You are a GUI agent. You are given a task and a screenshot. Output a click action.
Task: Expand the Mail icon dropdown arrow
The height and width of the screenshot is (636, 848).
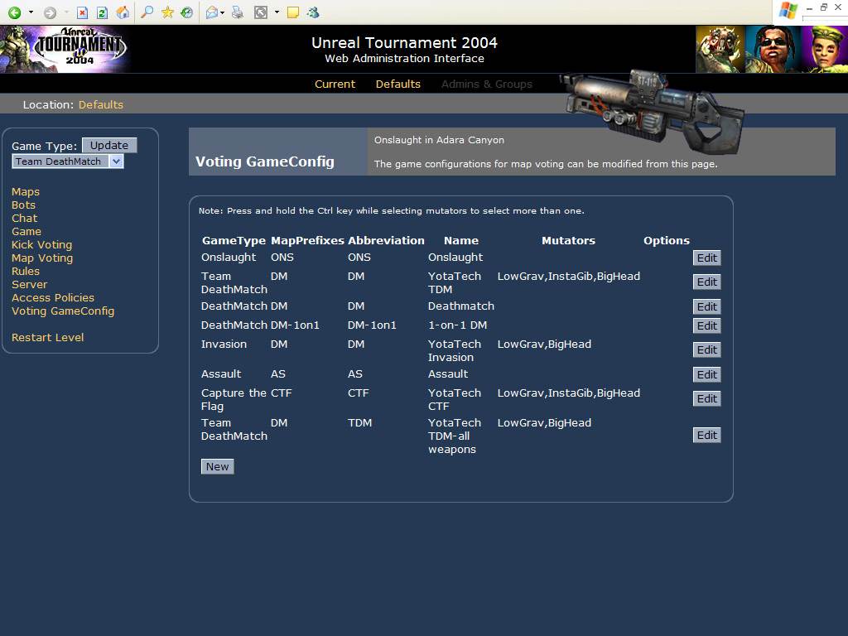click(222, 12)
